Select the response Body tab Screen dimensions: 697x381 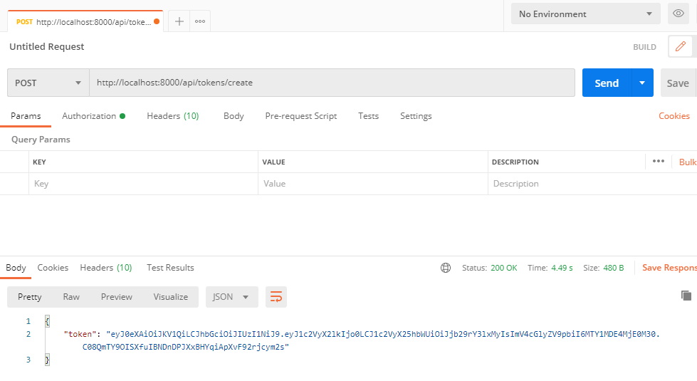16,268
